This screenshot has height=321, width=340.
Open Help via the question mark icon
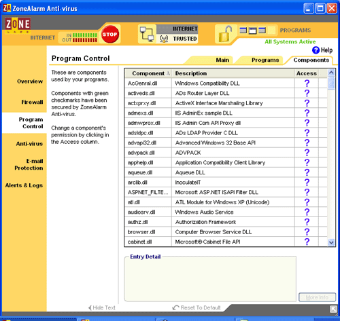click(316, 50)
